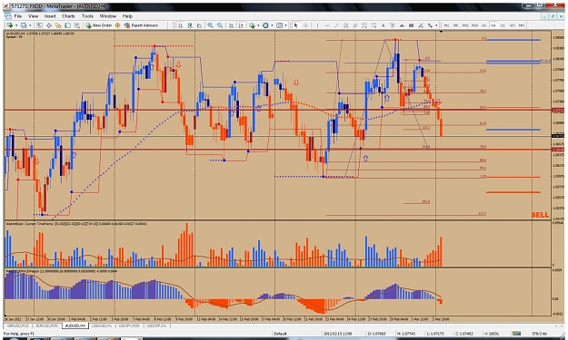Expand the Indicators dropdown arrow
The image size is (568, 340).
pos(258,25)
